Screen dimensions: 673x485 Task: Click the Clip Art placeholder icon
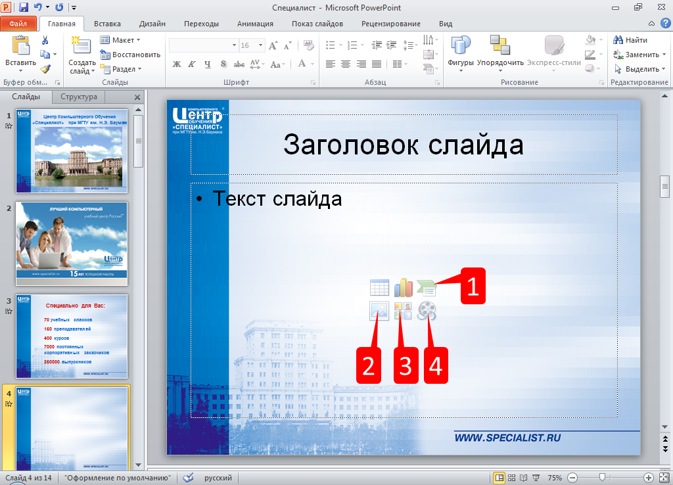pos(403,311)
